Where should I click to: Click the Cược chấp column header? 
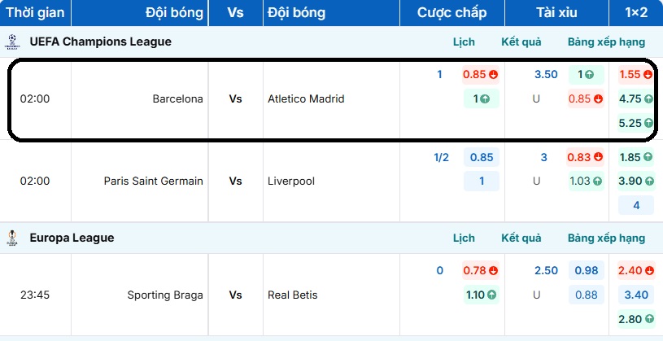click(451, 13)
